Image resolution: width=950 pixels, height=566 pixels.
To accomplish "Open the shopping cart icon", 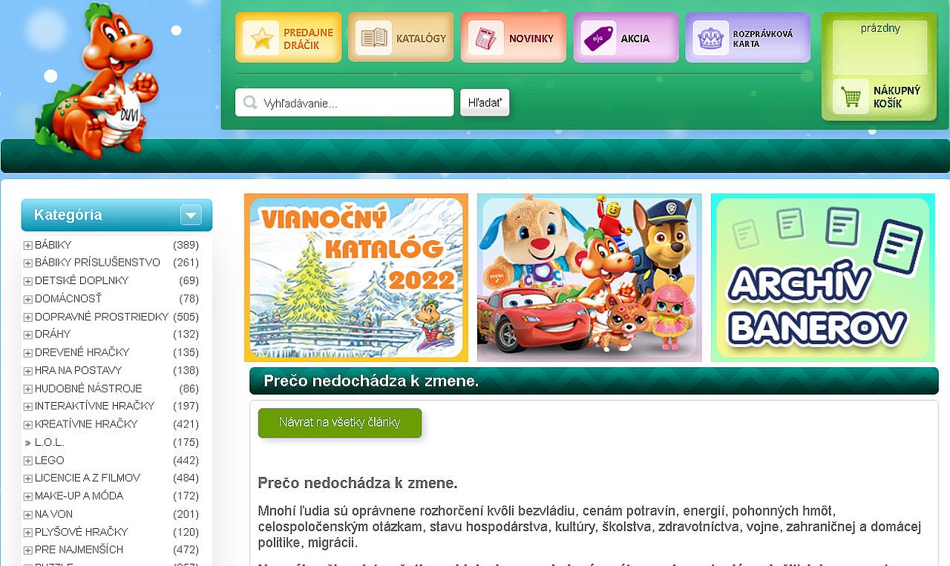I will click(x=851, y=96).
